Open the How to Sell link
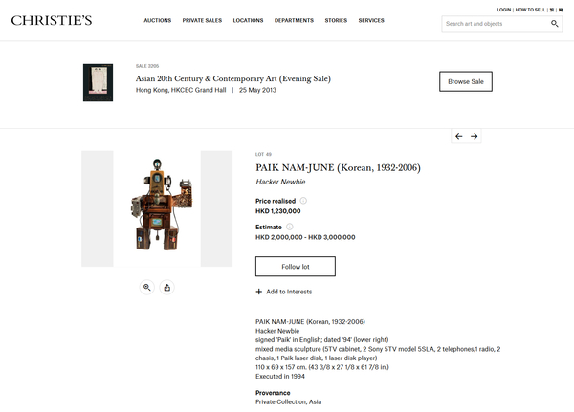The image size is (574, 412). tap(530, 10)
